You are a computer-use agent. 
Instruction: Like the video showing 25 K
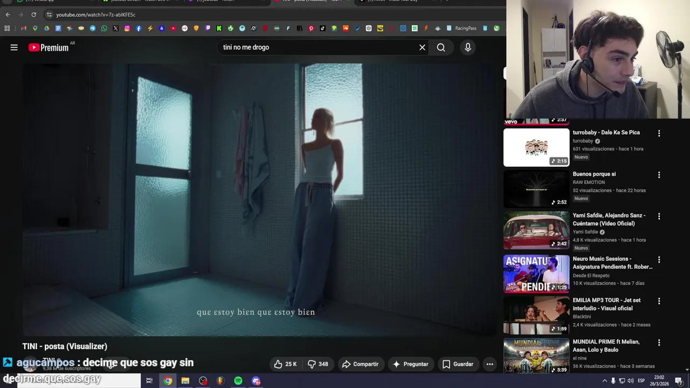(x=285, y=364)
